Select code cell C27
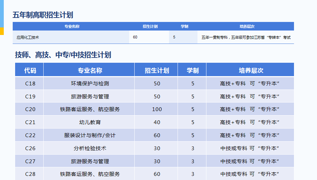Viewport: 317px width, 180px height. [x=30, y=161]
